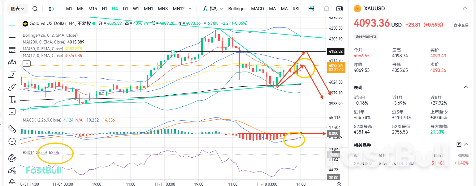The height and width of the screenshot is (186, 476).
Task: Select the text annotation tool
Action: point(12,99)
